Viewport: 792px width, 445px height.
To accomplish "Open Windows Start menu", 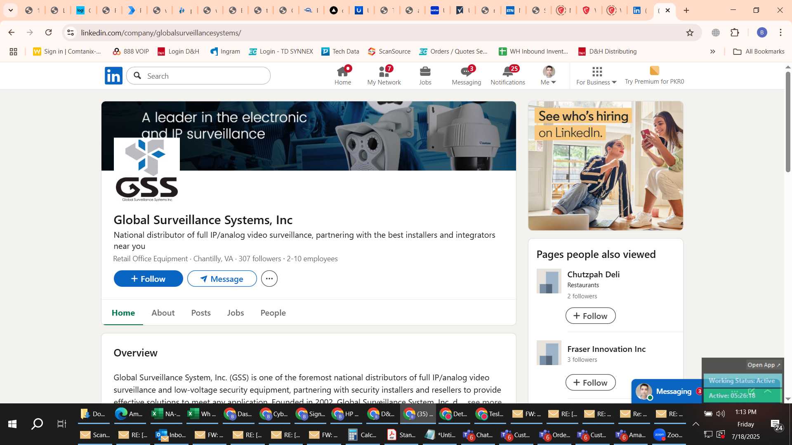I will click(12, 424).
